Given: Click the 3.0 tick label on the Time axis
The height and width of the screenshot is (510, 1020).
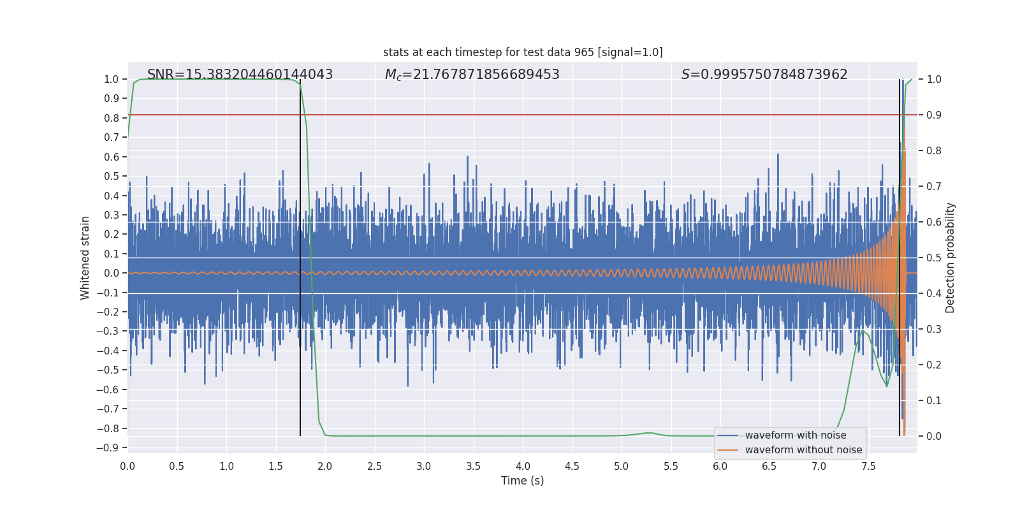Looking at the screenshot, I should (x=424, y=466).
